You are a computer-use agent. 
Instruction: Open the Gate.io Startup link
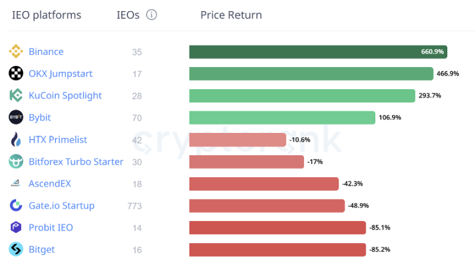(62, 206)
